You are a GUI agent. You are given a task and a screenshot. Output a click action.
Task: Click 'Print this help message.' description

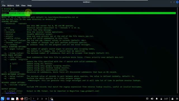[x=39, y=30]
